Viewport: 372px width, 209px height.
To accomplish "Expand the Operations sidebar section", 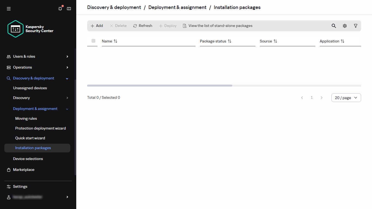I will click(22, 67).
